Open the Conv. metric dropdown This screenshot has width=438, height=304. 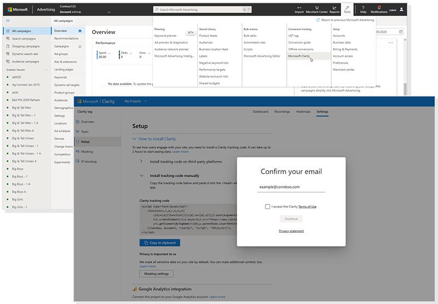(149, 53)
